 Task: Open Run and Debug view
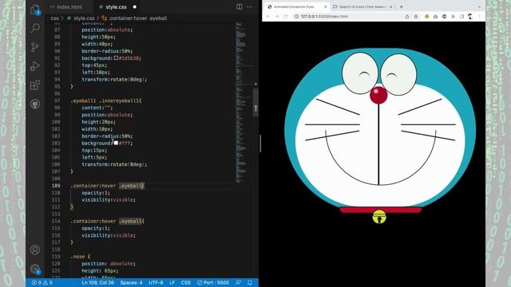tap(35, 66)
